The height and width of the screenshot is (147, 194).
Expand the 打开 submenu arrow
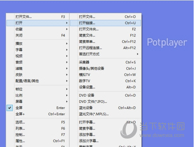point(67,23)
